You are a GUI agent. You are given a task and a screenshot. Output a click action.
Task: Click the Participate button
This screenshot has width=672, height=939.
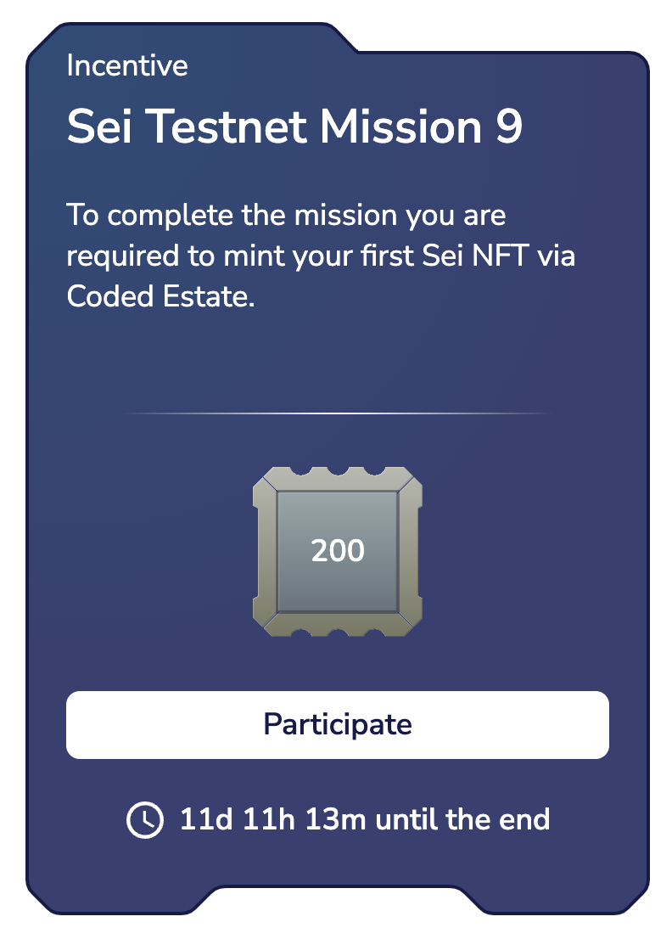(337, 724)
